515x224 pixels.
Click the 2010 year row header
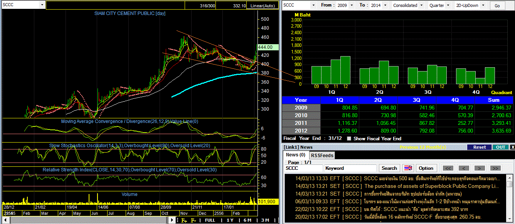click(301, 115)
